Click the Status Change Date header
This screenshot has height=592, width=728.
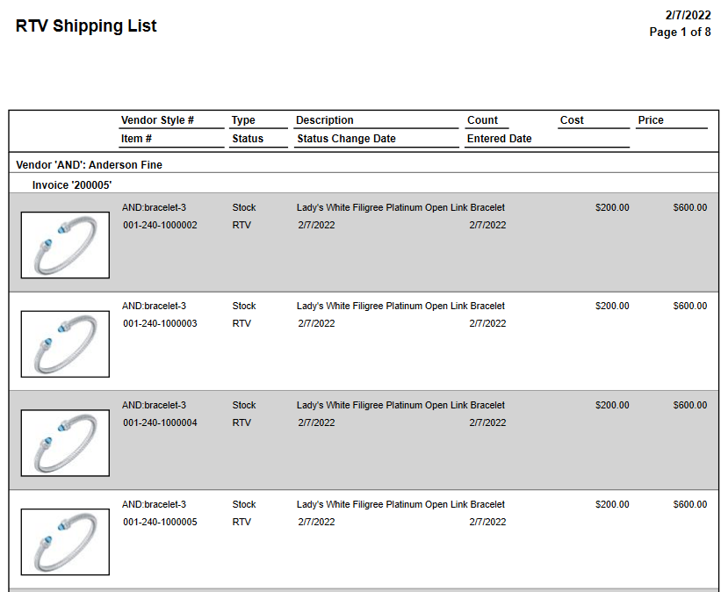click(x=346, y=139)
